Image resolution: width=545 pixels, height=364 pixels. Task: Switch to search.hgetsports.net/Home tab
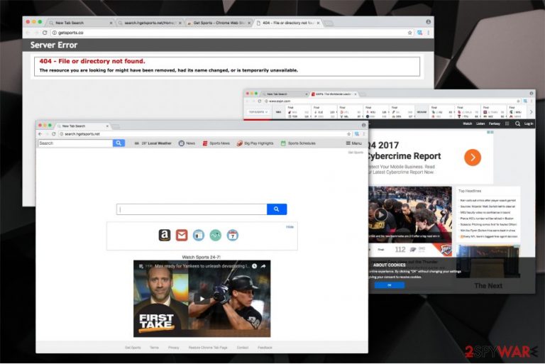tap(150, 23)
